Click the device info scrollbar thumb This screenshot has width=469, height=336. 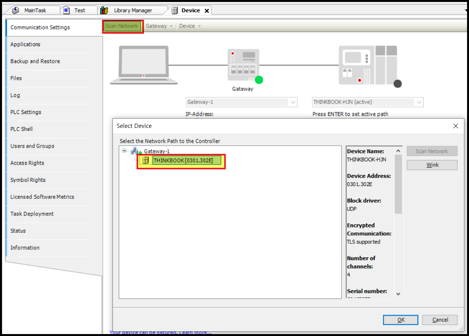pyautogui.click(x=398, y=184)
